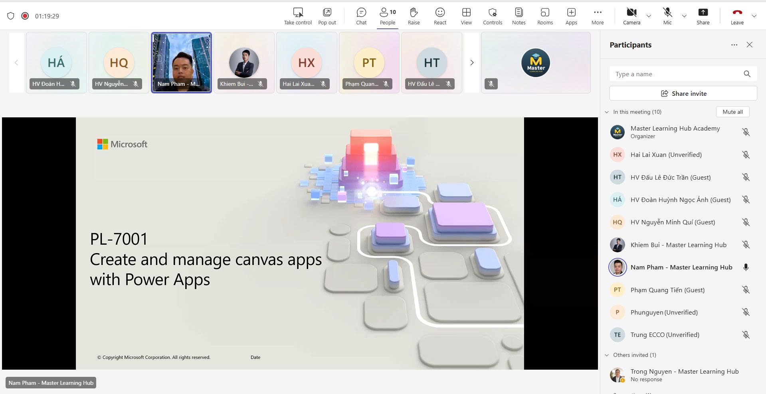The width and height of the screenshot is (766, 394).
Task: Open breakout Rooms
Action: click(545, 16)
